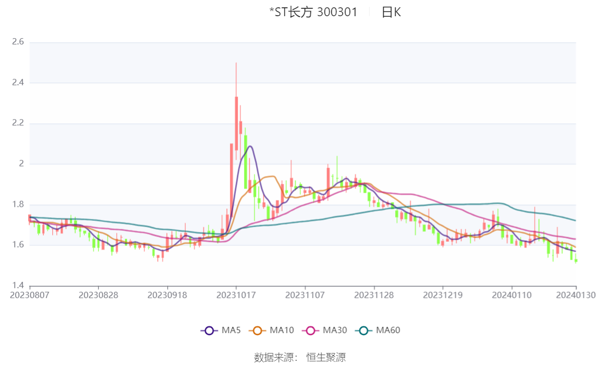Toggle the MA5 legend series
The height and width of the screenshot is (365, 600).
[x=221, y=330]
